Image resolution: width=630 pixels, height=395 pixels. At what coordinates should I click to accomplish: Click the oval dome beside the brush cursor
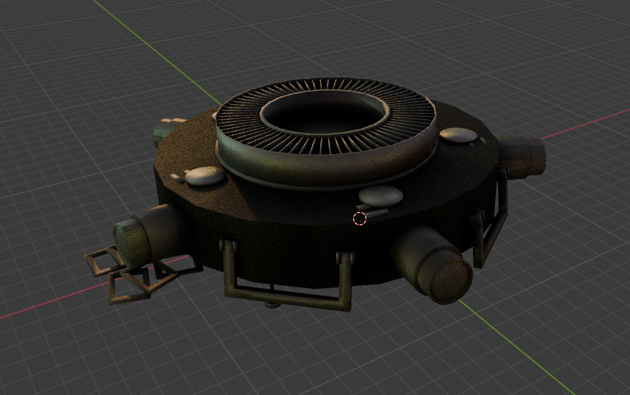point(380,196)
